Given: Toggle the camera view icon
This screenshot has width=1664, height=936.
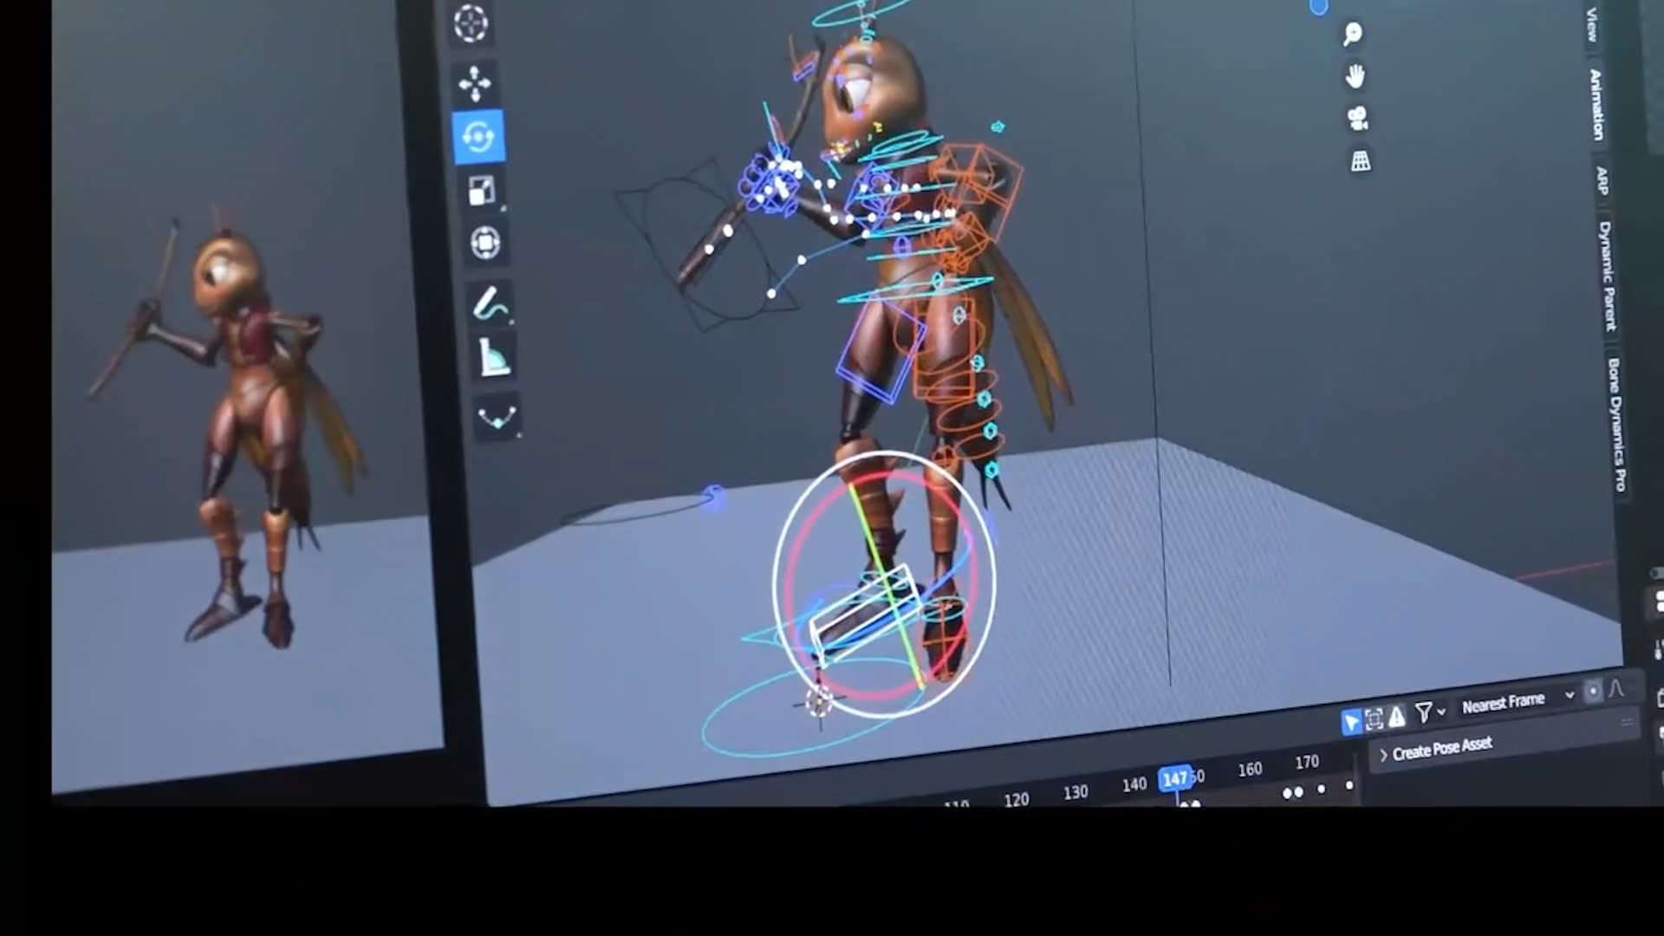Looking at the screenshot, I should (x=1358, y=118).
